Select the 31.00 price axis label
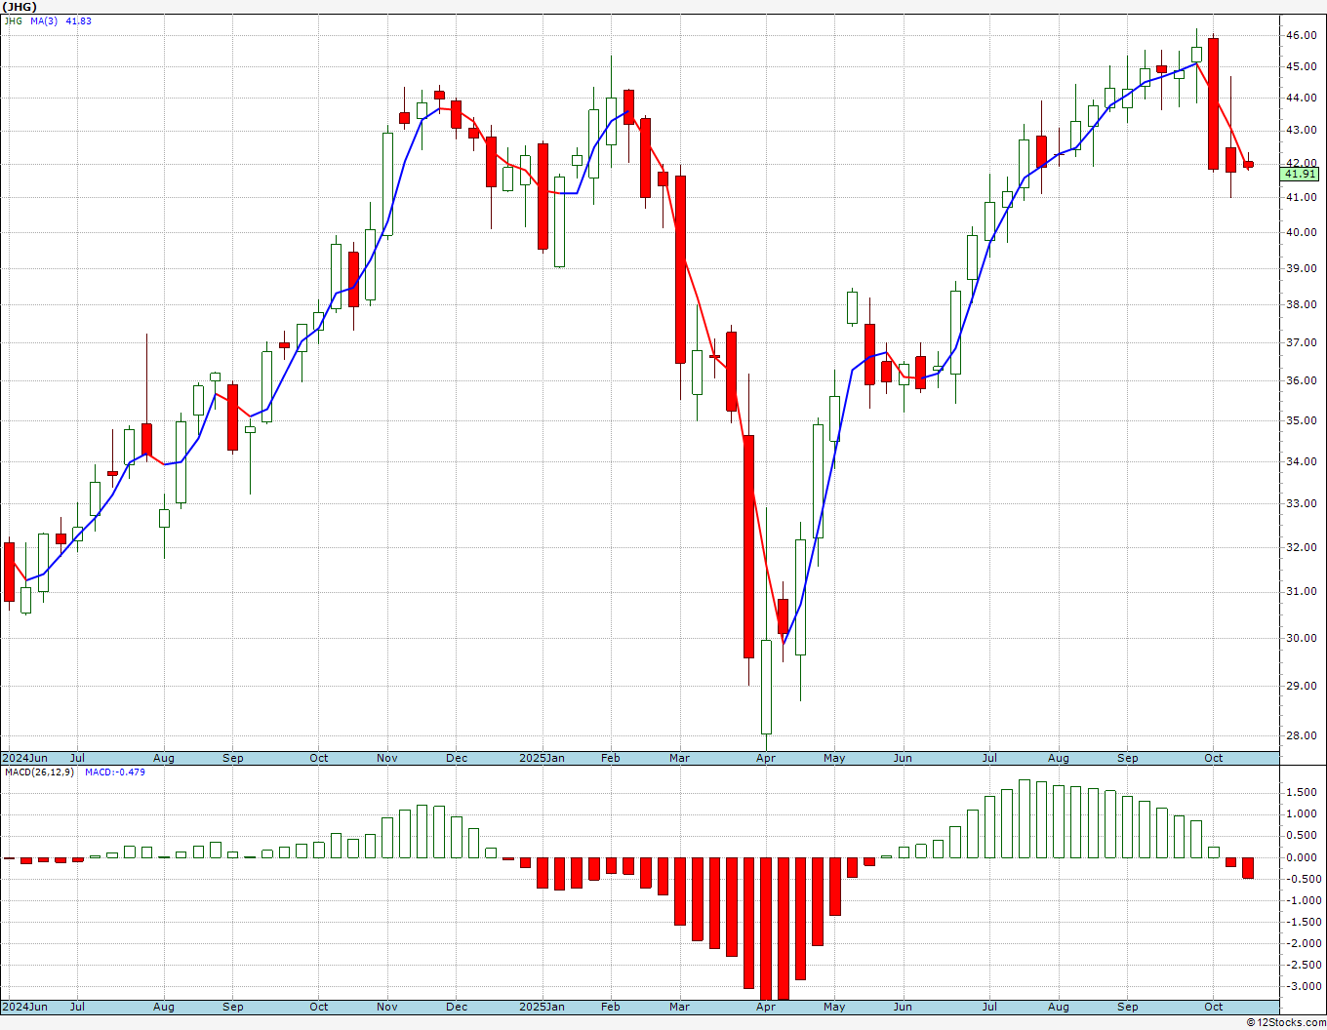The width and height of the screenshot is (1327, 1030). pyautogui.click(x=1301, y=591)
